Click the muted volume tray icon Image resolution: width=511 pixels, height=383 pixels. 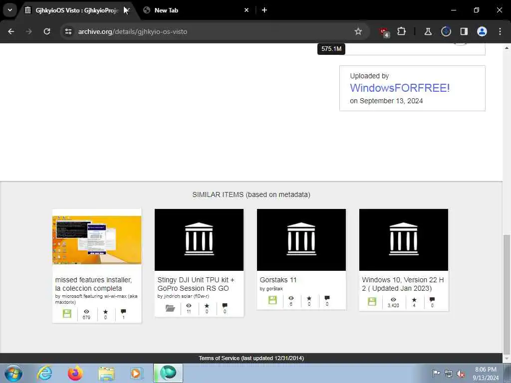click(x=461, y=374)
